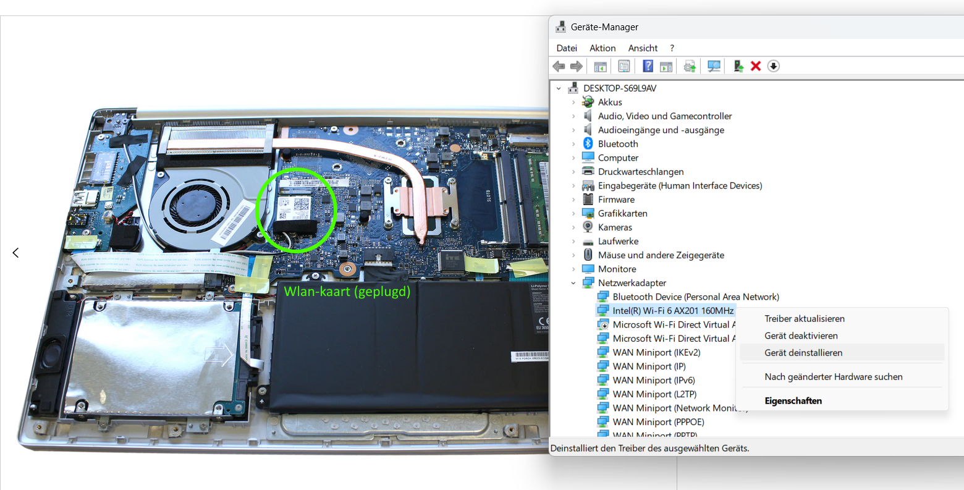This screenshot has width=964, height=490.
Task: Click the back navigation arrow icon
Action: pos(559,66)
